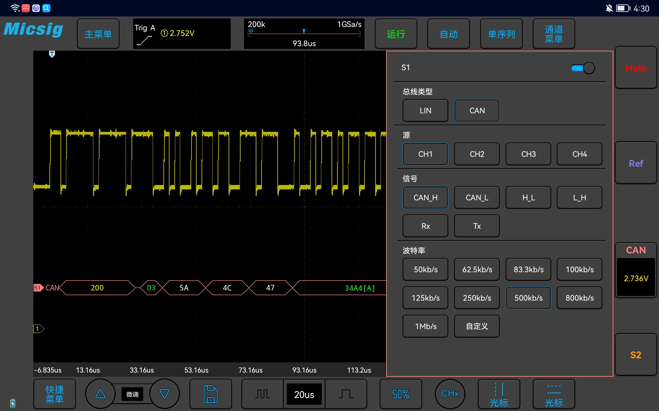Select the 光标 (Cursor) marker icon
659x411 pixels.
point(498,394)
